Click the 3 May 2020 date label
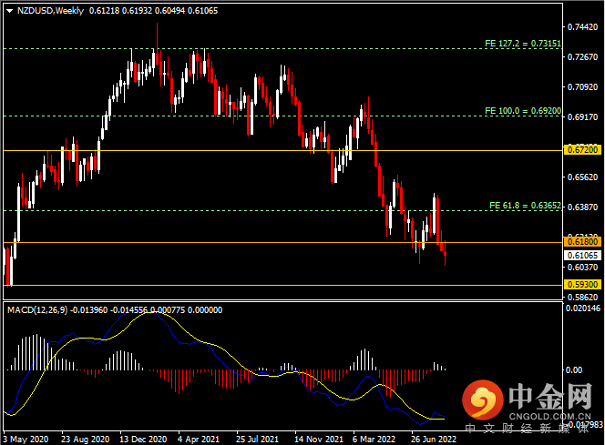605x445 pixels. click(x=26, y=440)
